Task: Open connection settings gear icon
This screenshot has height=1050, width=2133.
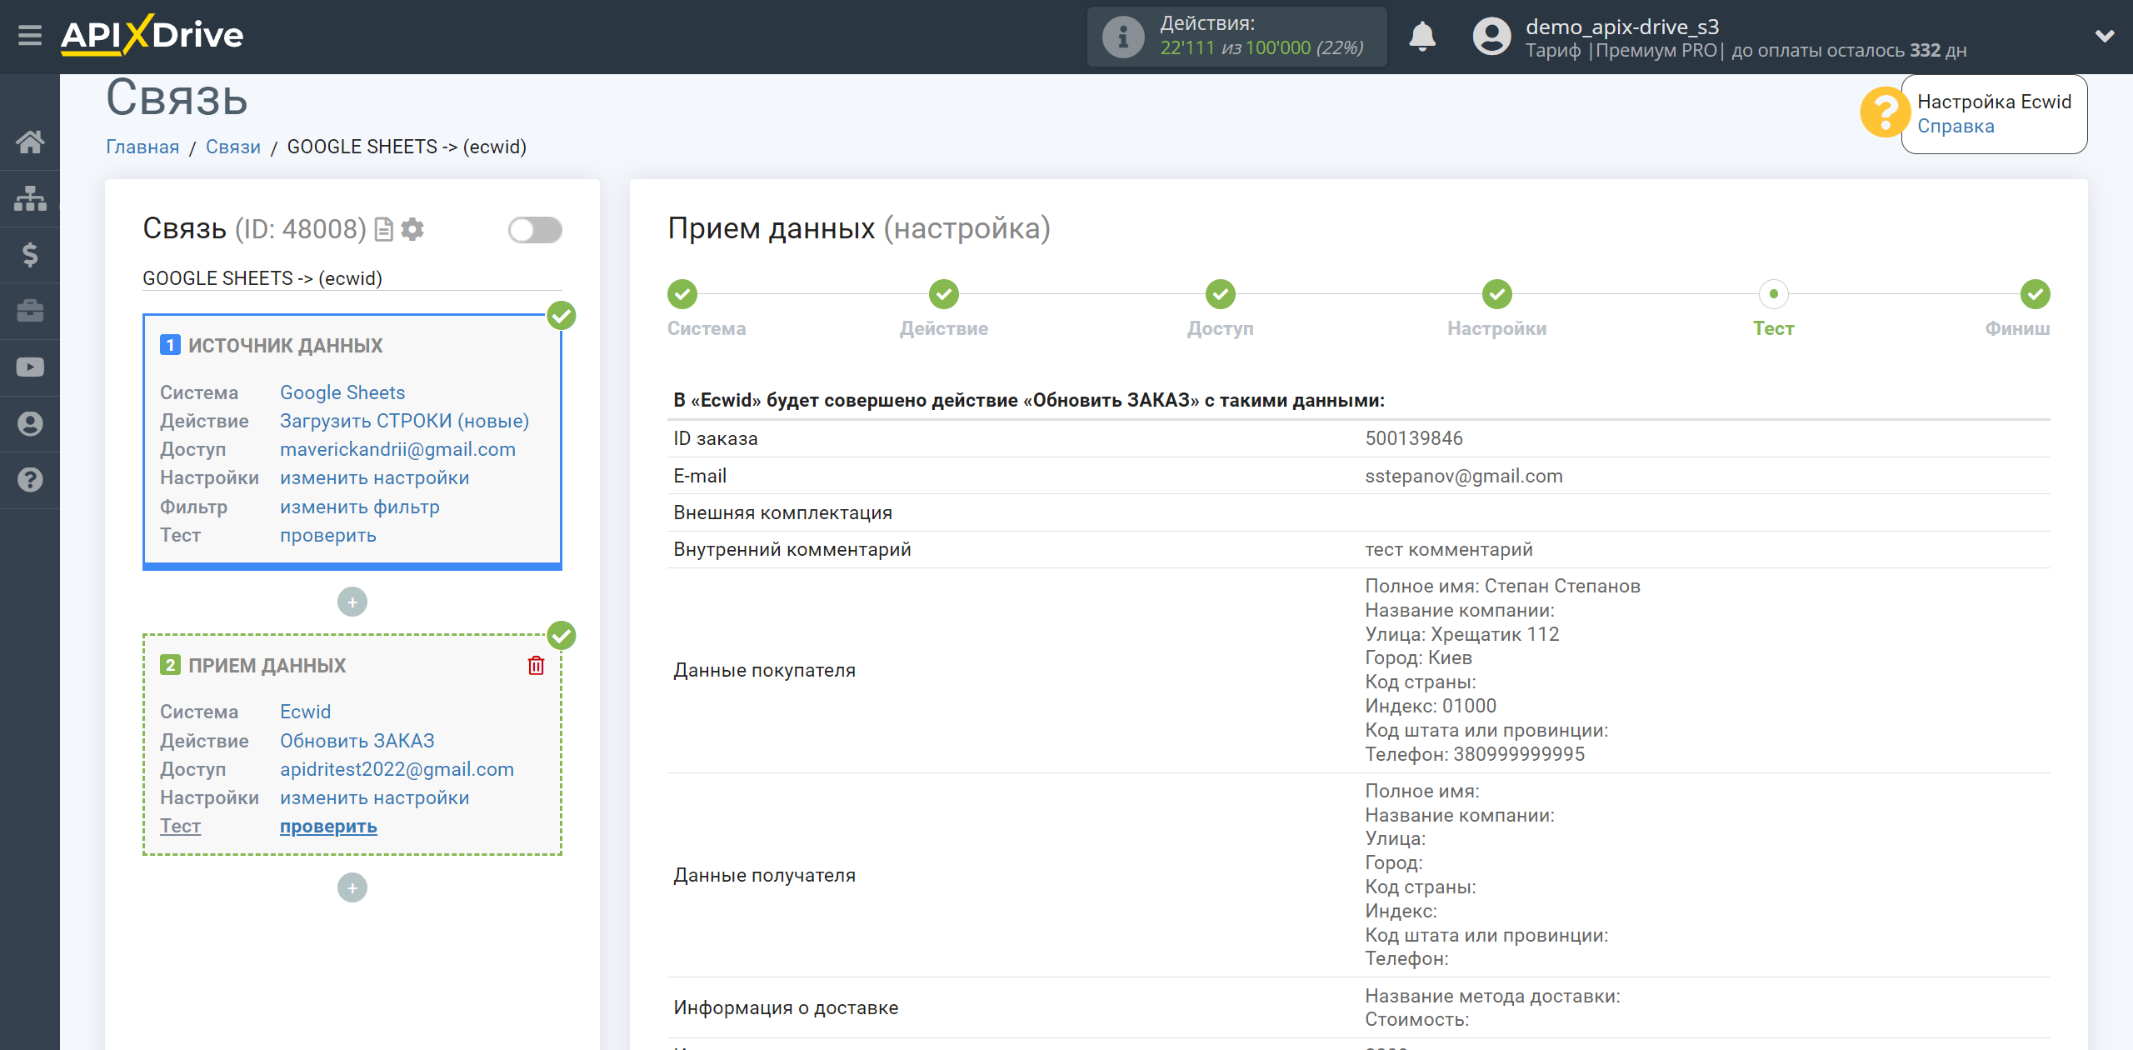Action: 412,229
